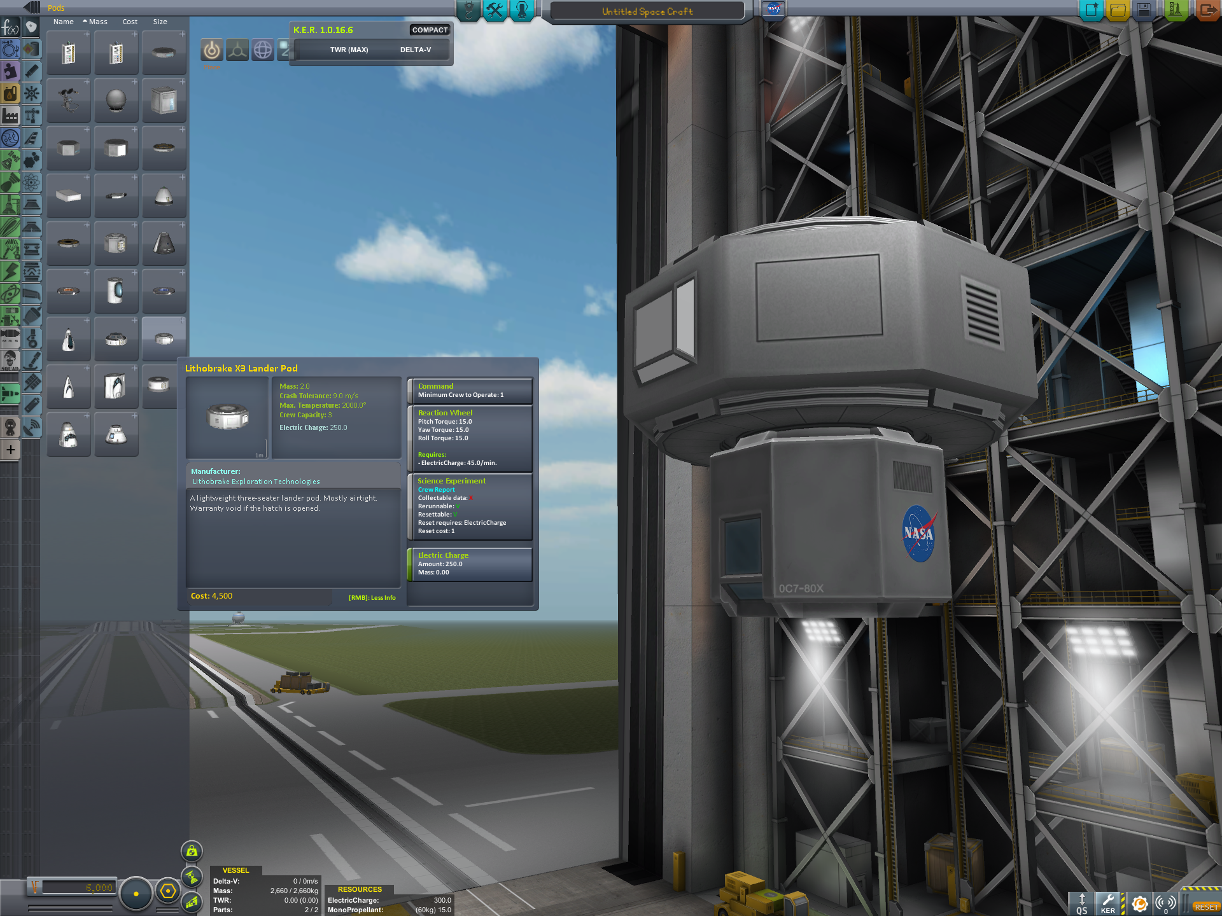1222x916 pixels.
Task: Open the antenna signal toolbar icon
Action: pos(1165,903)
